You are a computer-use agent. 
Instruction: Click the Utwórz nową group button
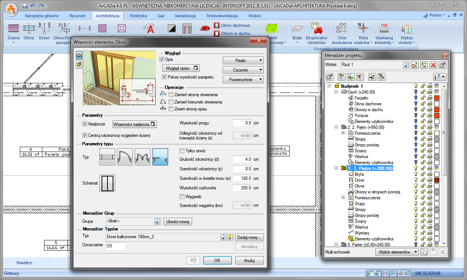tap(178, 222)
